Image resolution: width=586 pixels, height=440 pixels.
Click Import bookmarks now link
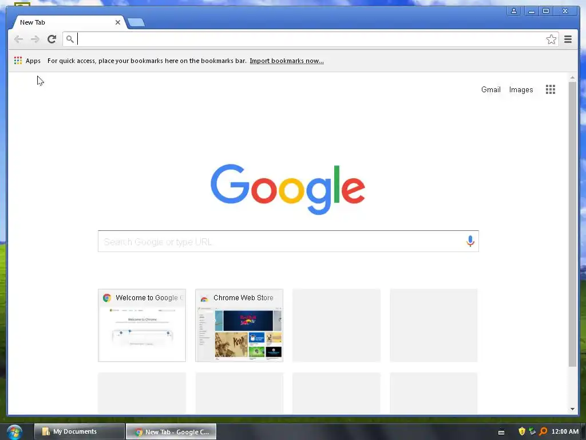click(x=287, y=61)
